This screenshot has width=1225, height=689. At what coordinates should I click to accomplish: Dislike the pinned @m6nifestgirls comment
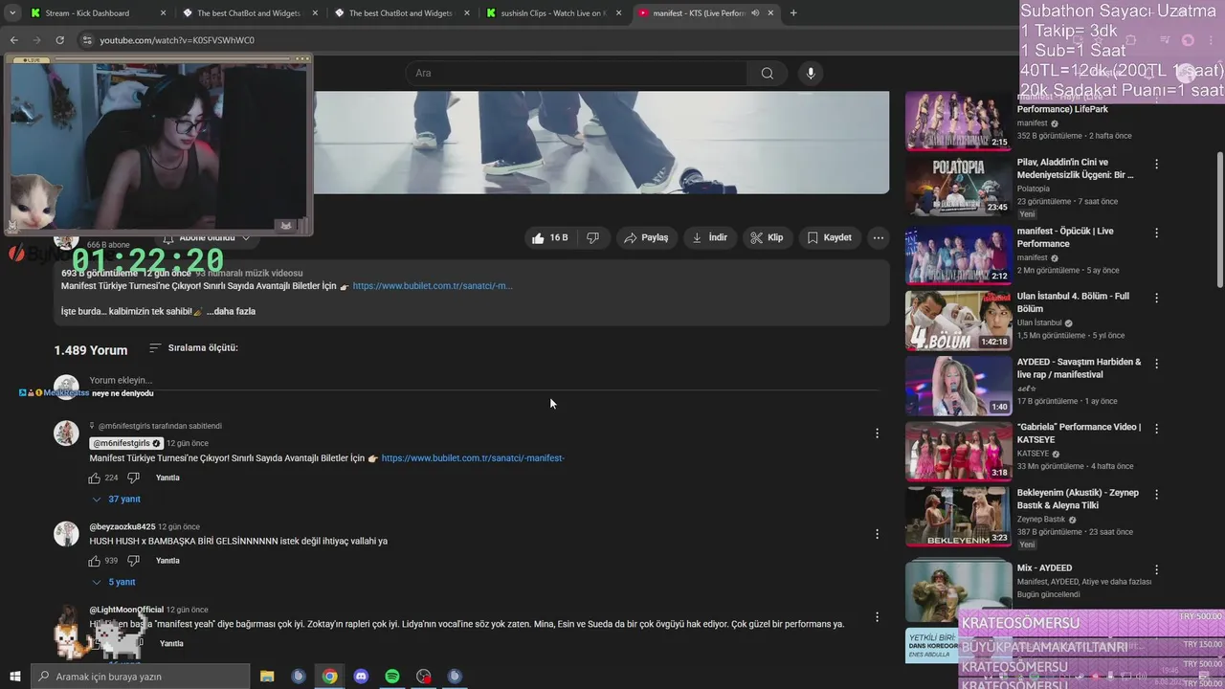point(134,478)
